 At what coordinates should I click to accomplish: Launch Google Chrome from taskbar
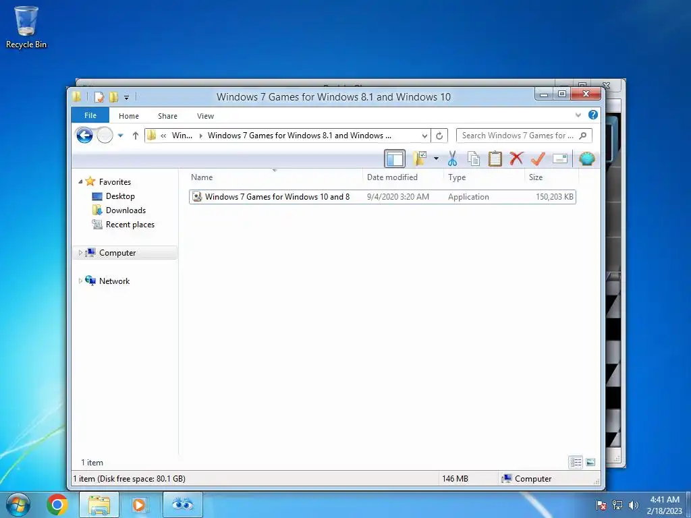pos(57,505)
